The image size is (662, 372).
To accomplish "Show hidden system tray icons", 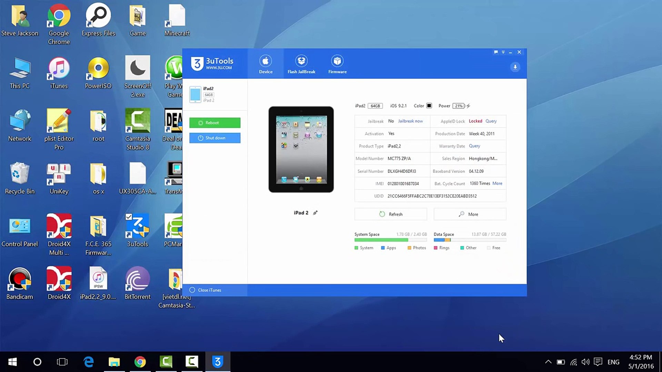I will pos(548,362).
